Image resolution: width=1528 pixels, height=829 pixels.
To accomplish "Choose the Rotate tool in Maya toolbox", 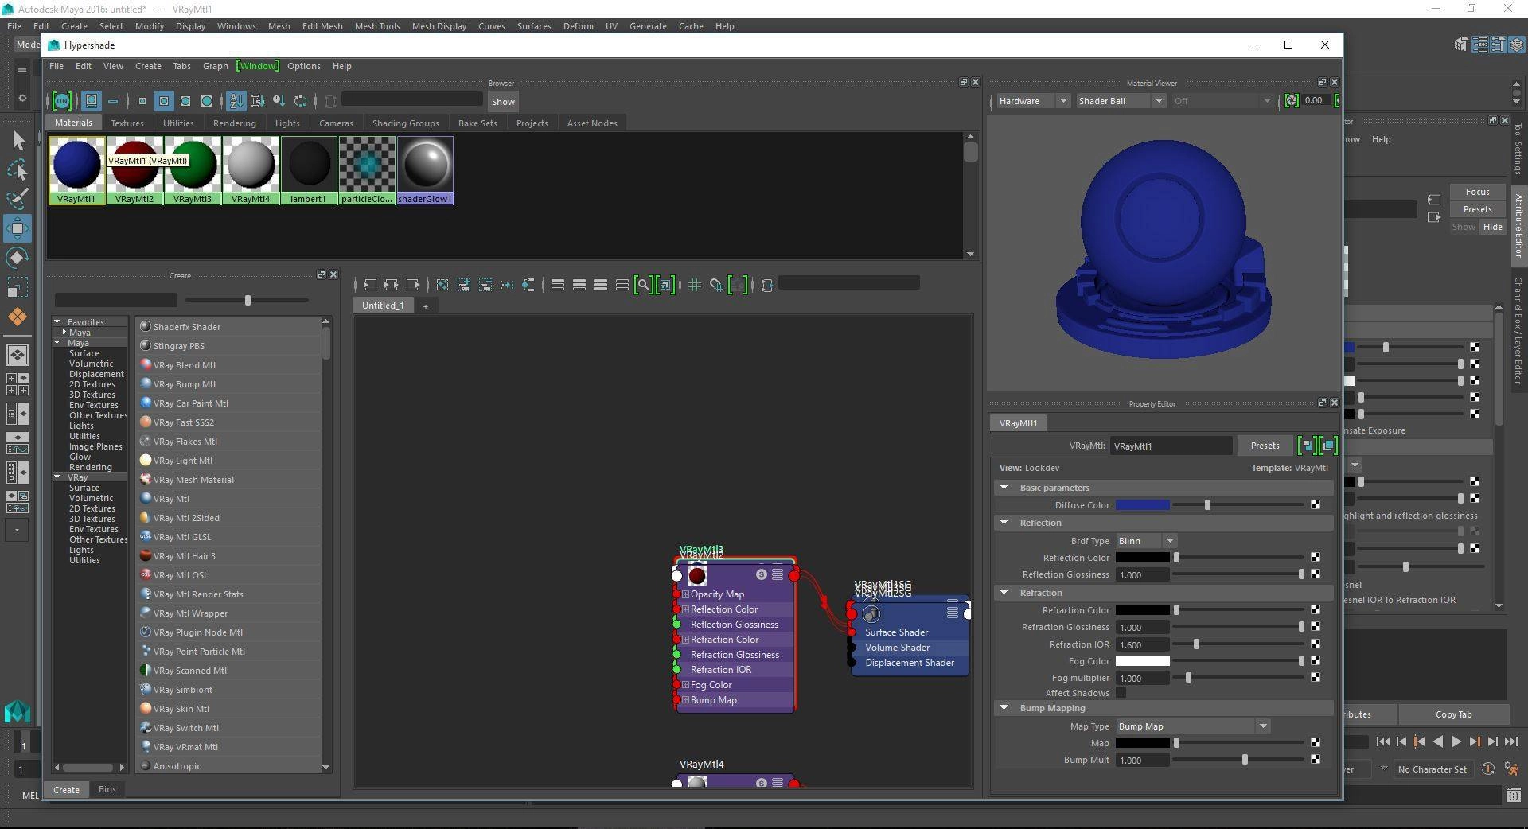I will [18, 258].
